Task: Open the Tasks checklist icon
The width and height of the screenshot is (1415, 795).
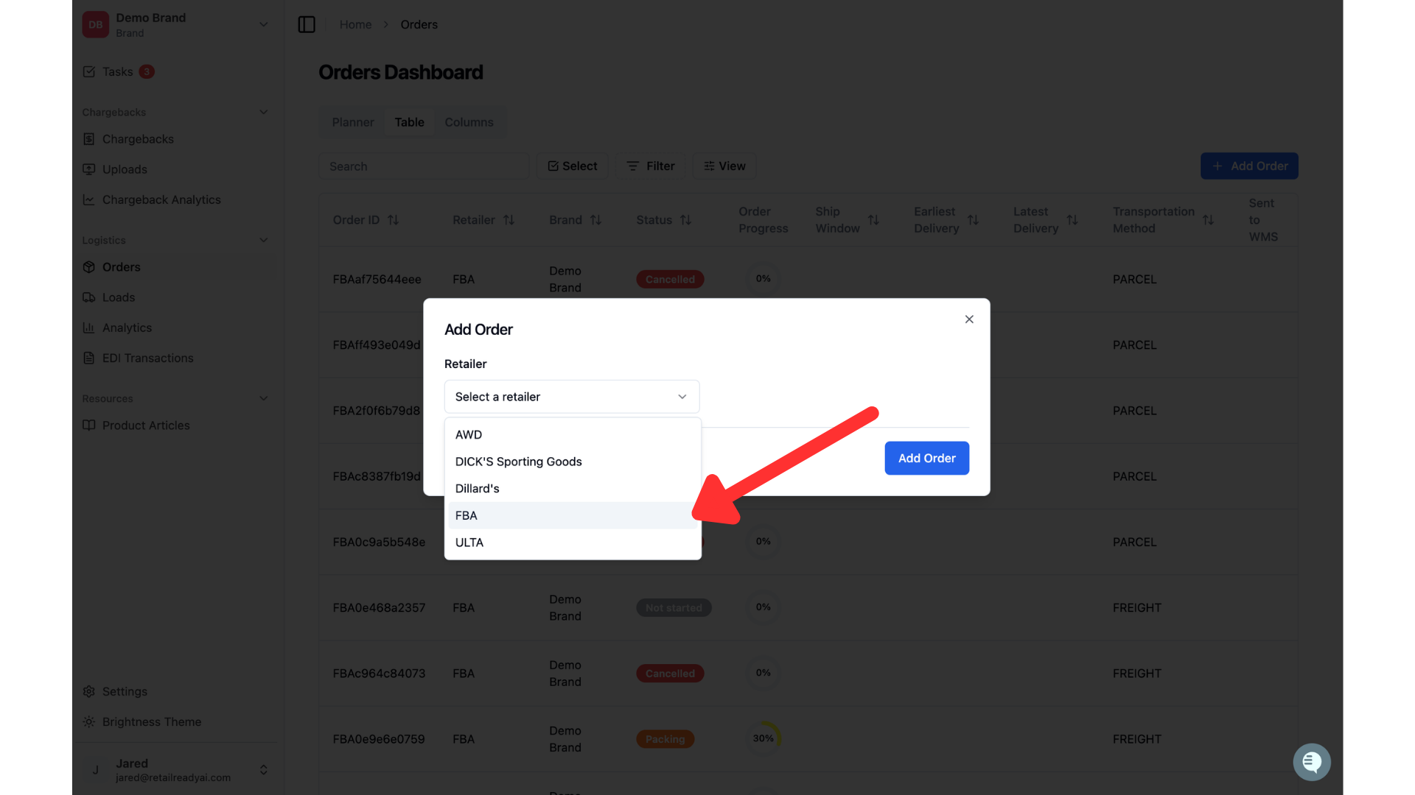Action: point(89,71)
